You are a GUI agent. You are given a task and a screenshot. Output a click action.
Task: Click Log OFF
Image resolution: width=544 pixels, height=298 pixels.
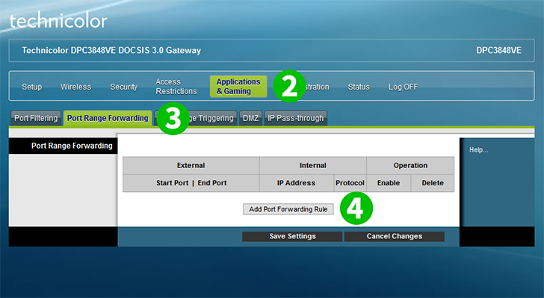point(404,87)
